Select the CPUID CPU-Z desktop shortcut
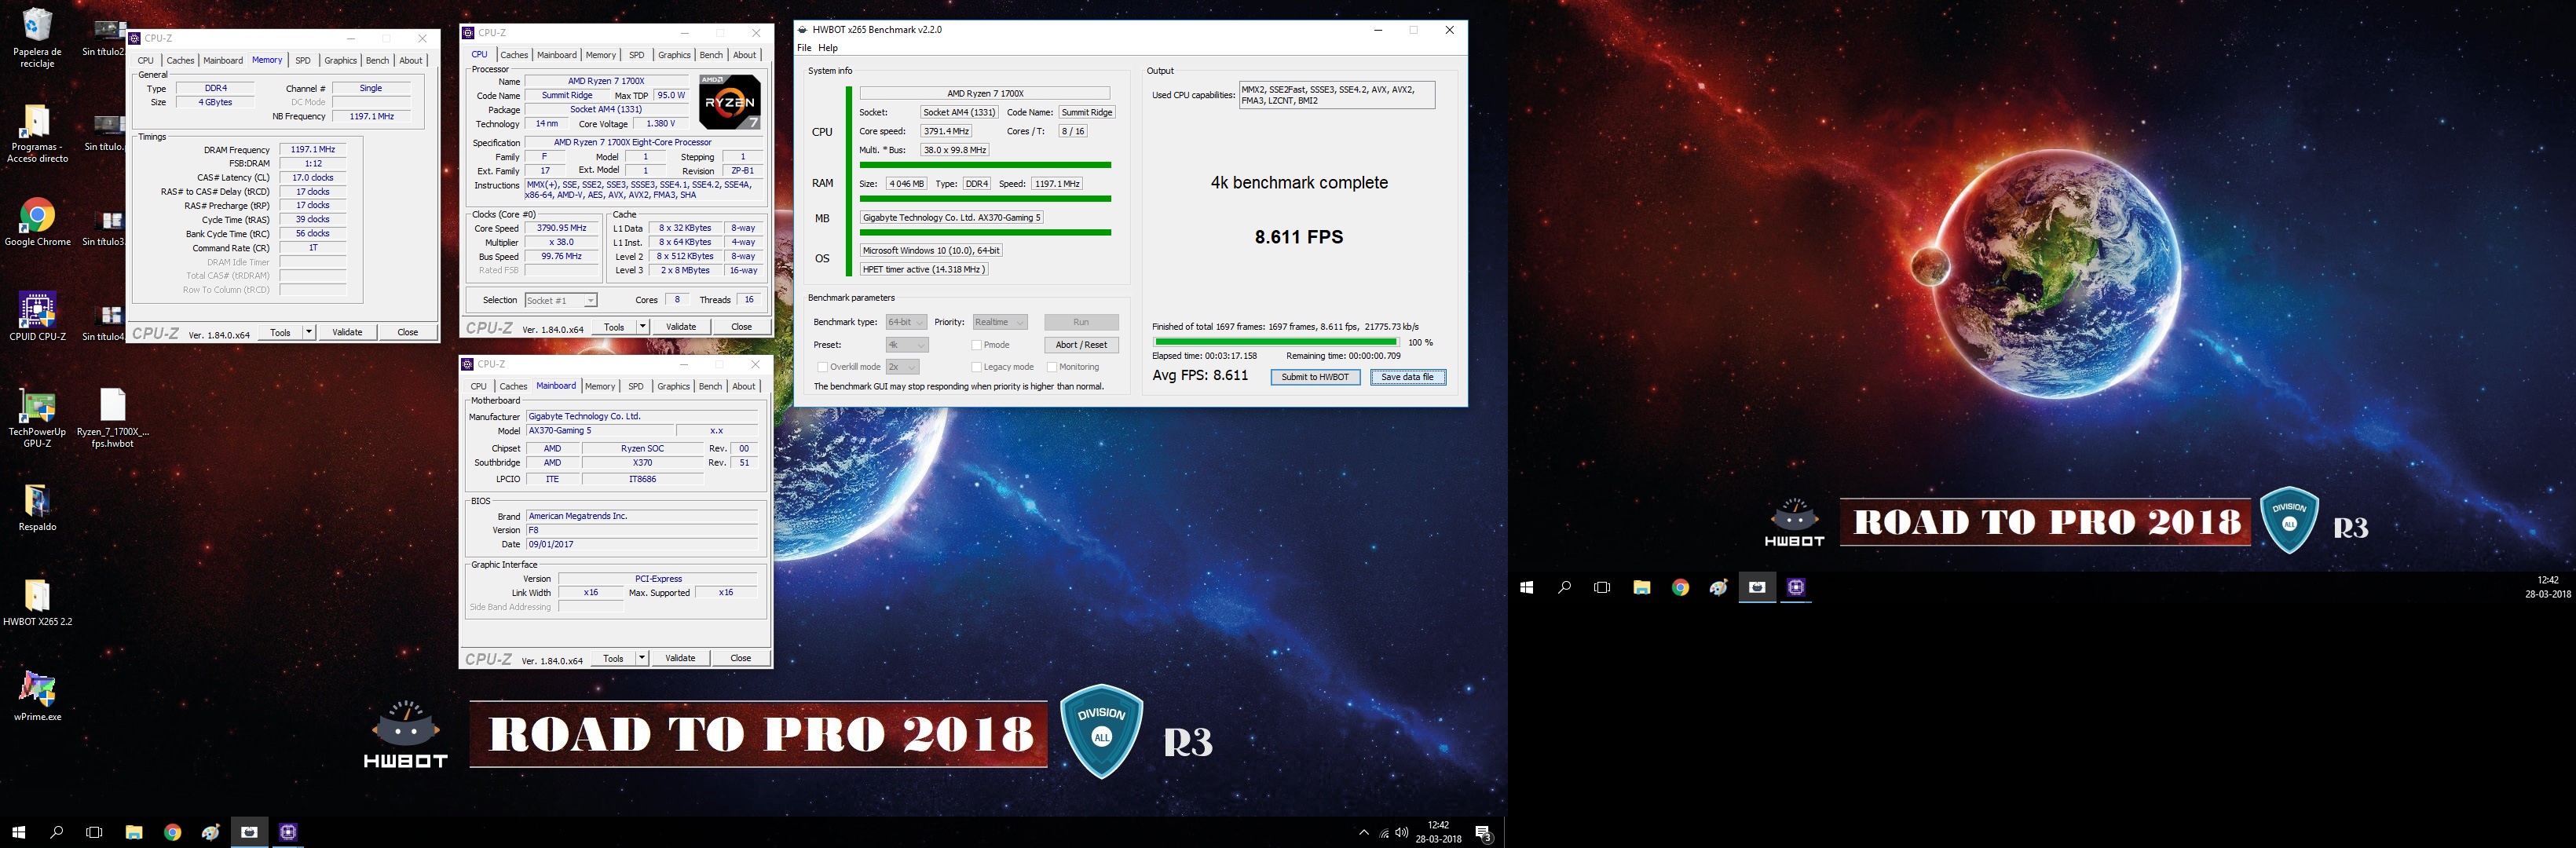The height and width of the screenshot is (848, 2576). click(37, 317)
